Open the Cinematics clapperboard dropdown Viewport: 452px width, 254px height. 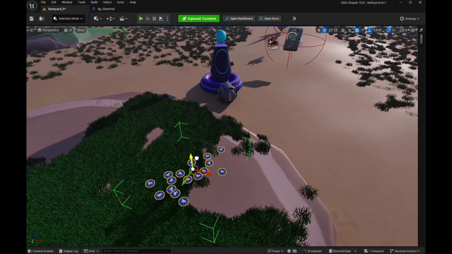[x=123, y=18]
